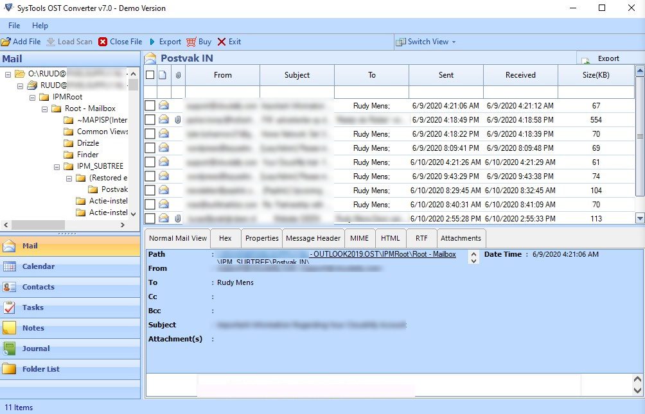This screenshot has height=414, width=645.
Task: Select the Finder folder in tree
Action: click(87, 155)
